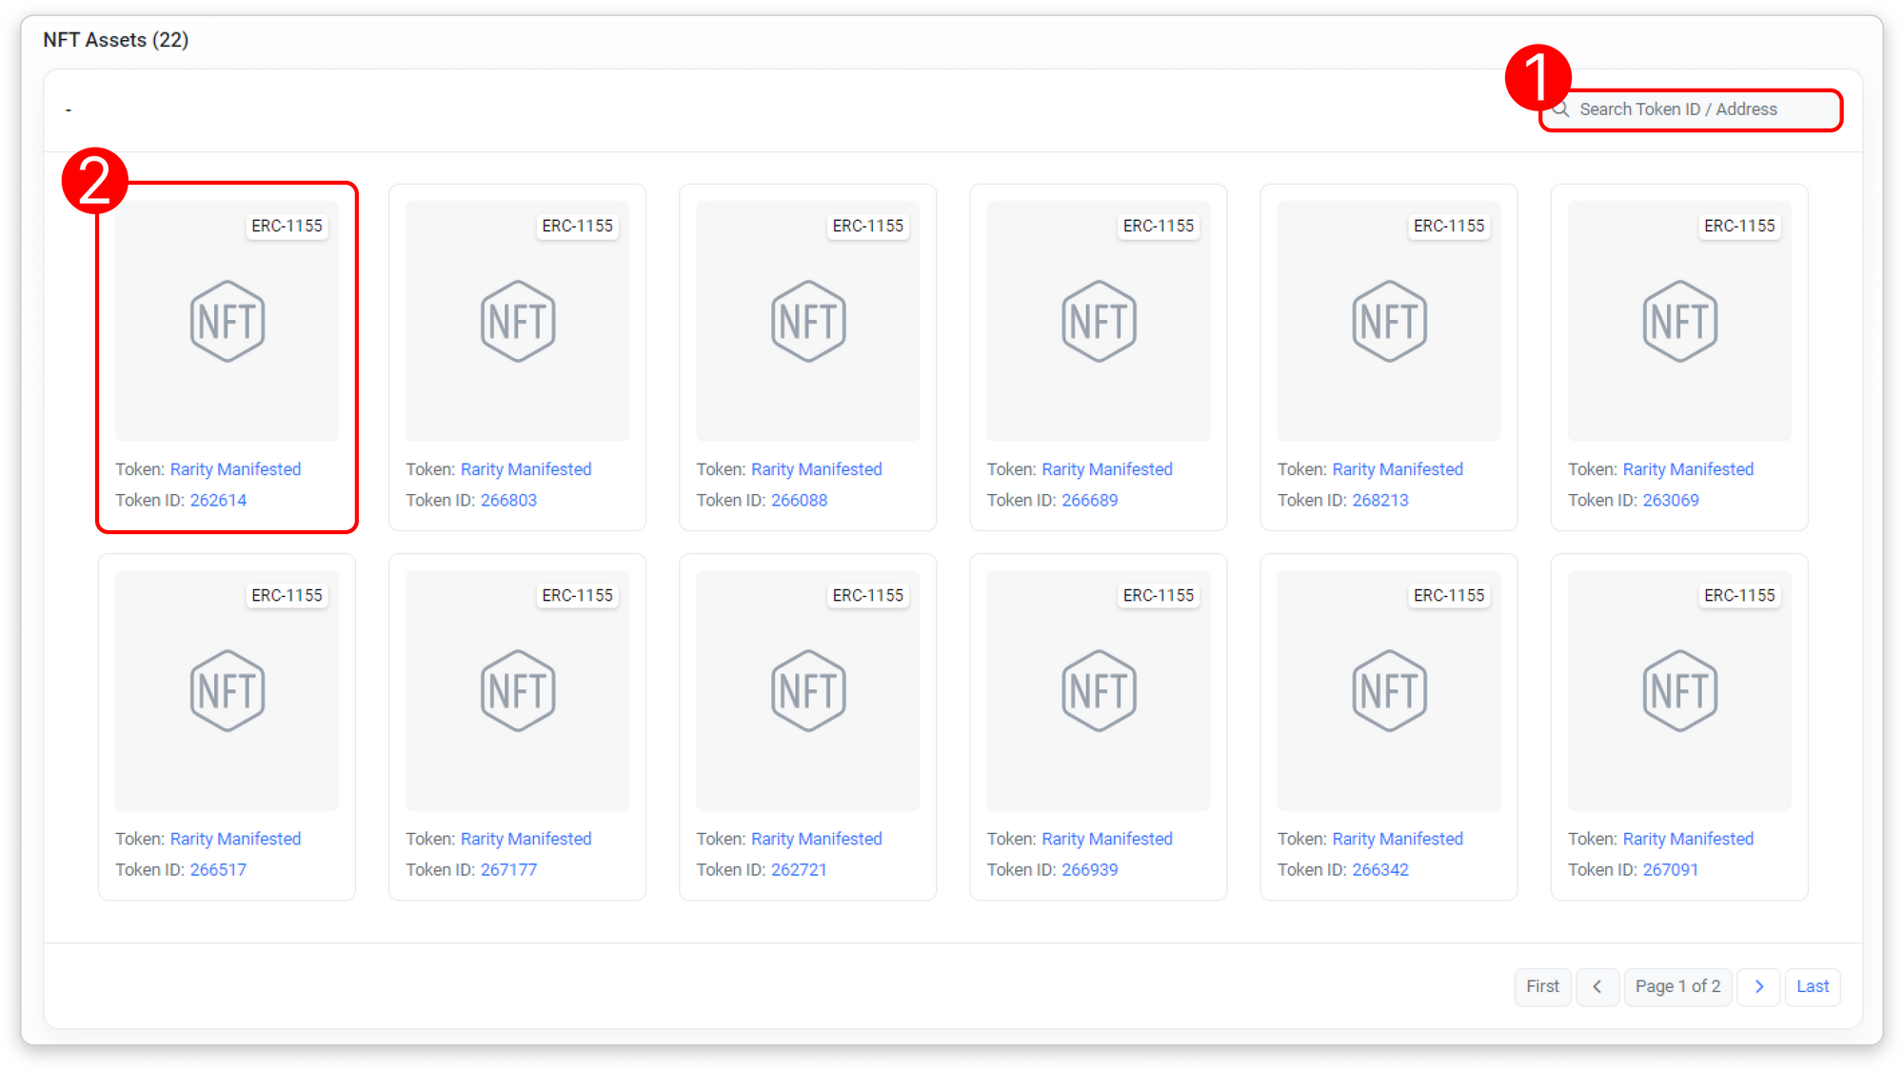Click the NFT icon for token 268213
The image size is (1904, 1071).
click(1389, 321)
